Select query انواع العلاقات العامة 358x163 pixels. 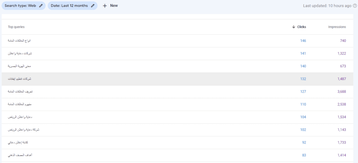(19, 40)
